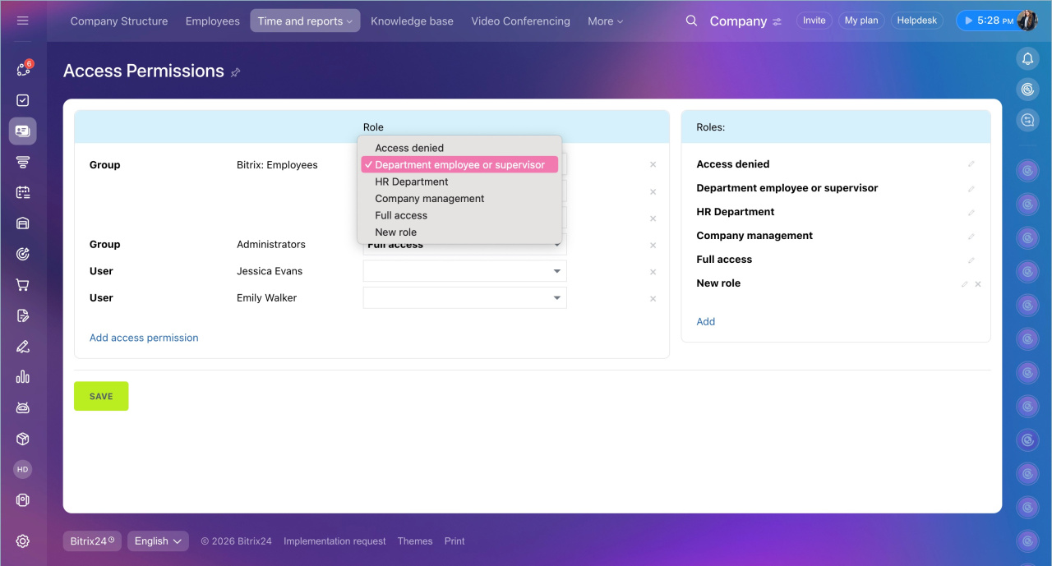Screen dimensions: 1052x566
Task: Click the Add link under Roles
Action: (705, 322)
